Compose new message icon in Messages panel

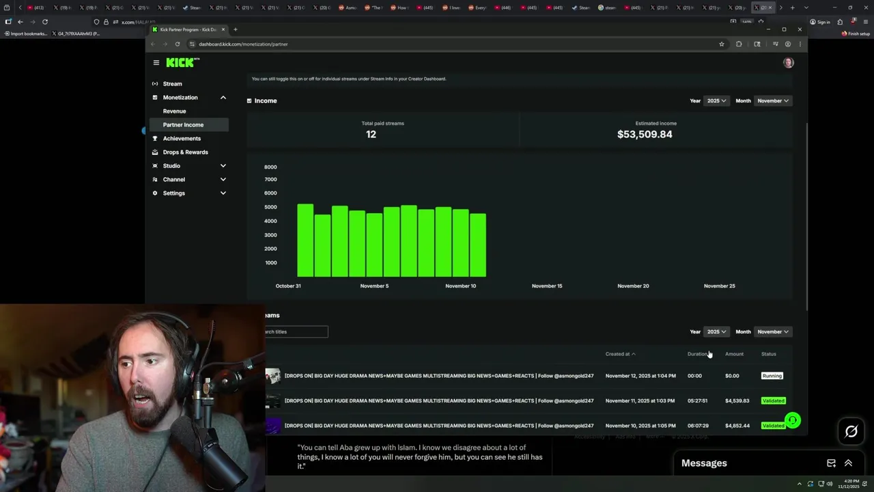click(831, 463)
